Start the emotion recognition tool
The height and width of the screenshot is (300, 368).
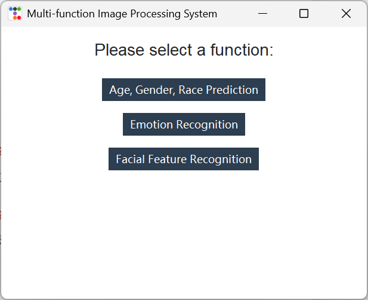coord(184,124)
